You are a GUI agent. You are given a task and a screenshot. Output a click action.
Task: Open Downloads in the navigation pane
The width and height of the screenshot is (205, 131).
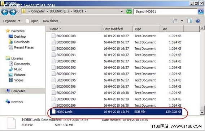(x=22, y=42)
